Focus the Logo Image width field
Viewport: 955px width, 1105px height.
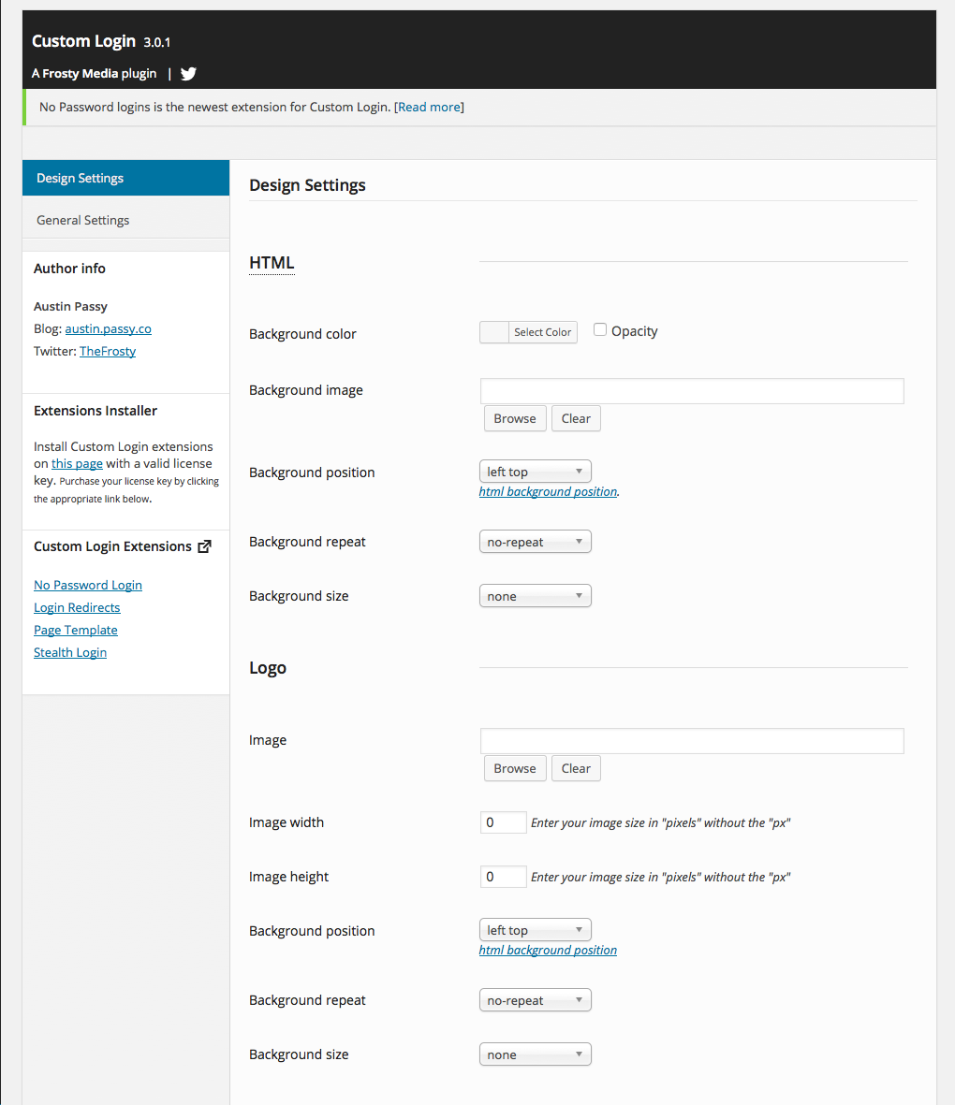click(x=503, y=822)
